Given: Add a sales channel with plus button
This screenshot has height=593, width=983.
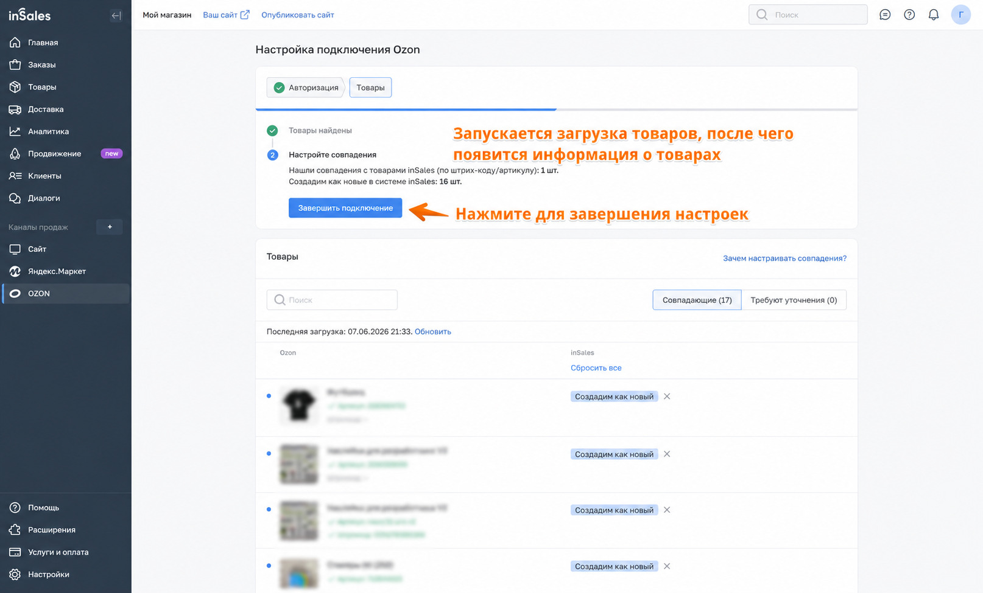Looking at the screenshot, I should 110,227.
